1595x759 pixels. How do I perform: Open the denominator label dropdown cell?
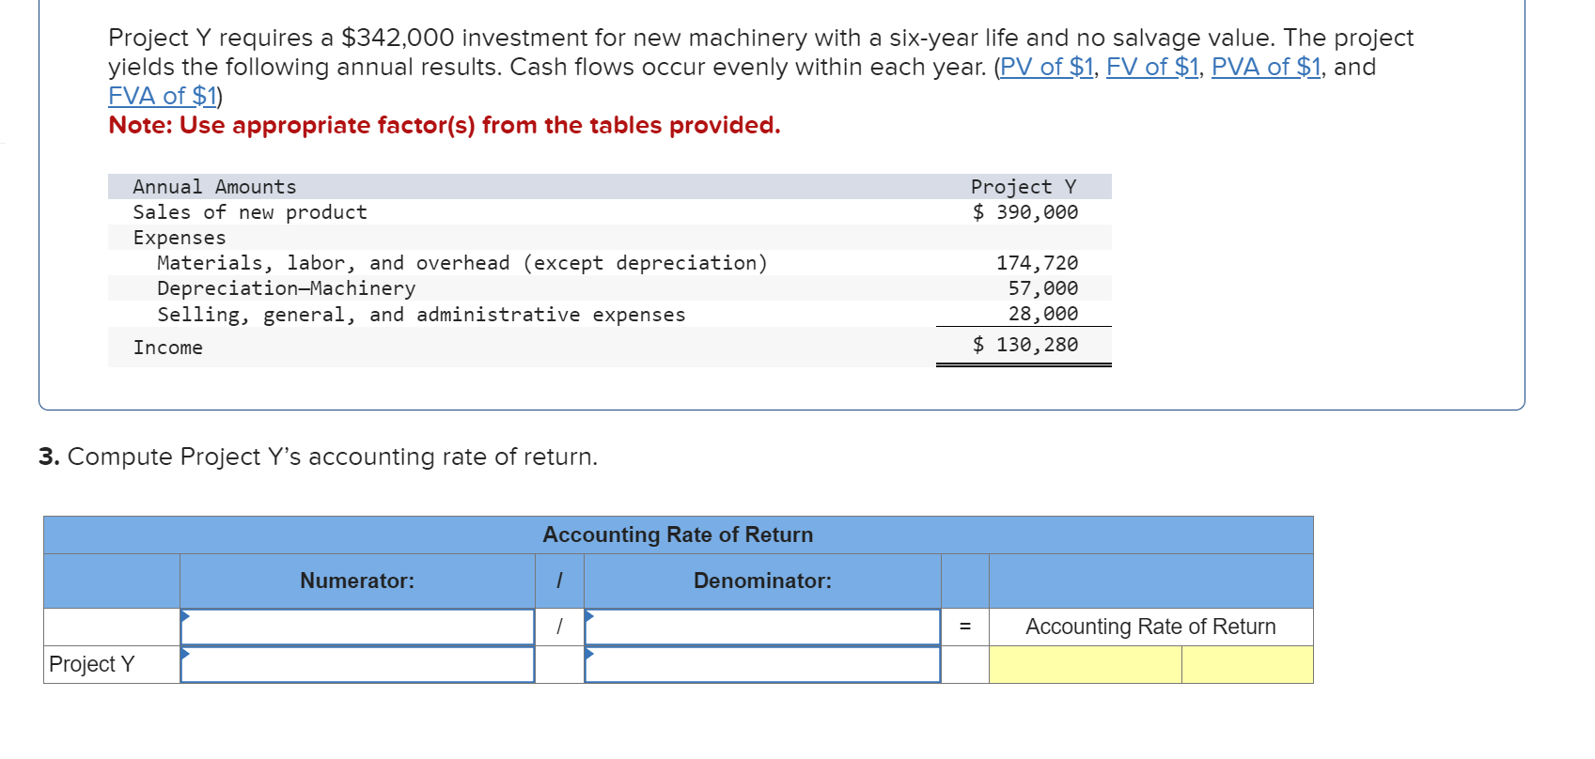(x=762, y=627)
